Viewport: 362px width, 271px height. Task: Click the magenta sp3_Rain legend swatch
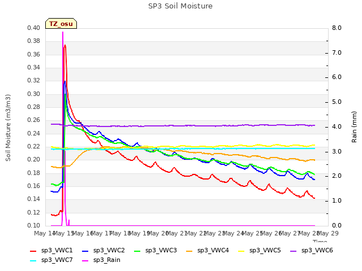tap(85, 261)
